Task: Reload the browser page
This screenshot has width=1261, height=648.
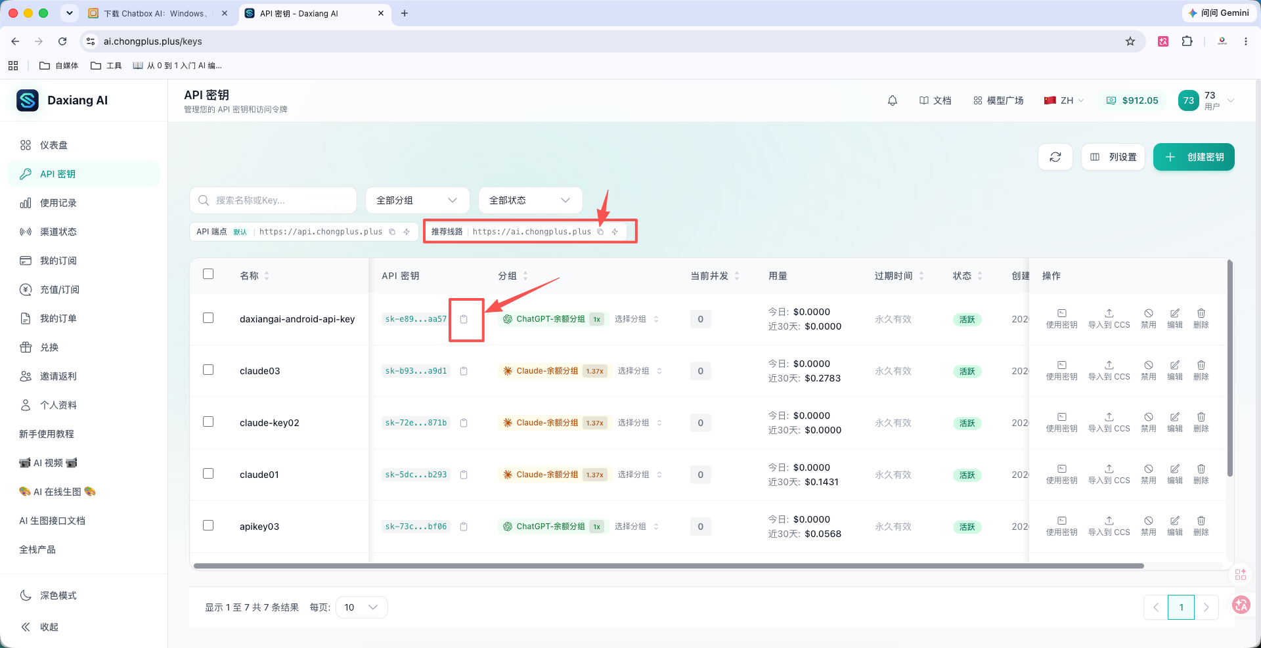Action: [62, 41]
